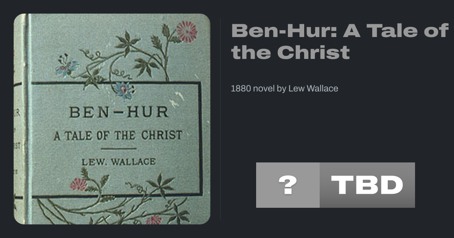
Task: Click the vertical divider beside the cover
Action: pyautogui.click(x=220, y=119)
